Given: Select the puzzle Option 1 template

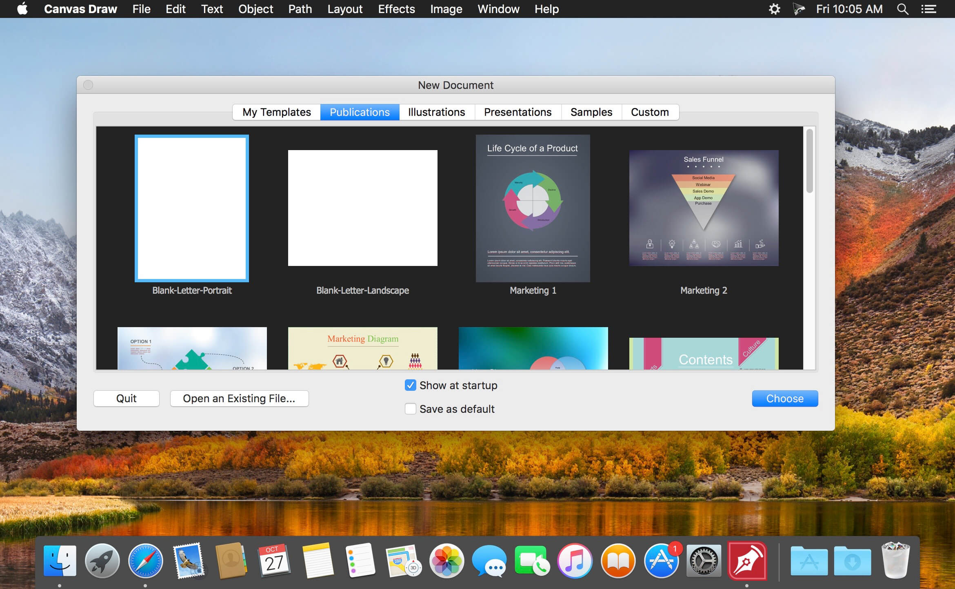Looking at the screenshot, I should (x=192, y=348).
